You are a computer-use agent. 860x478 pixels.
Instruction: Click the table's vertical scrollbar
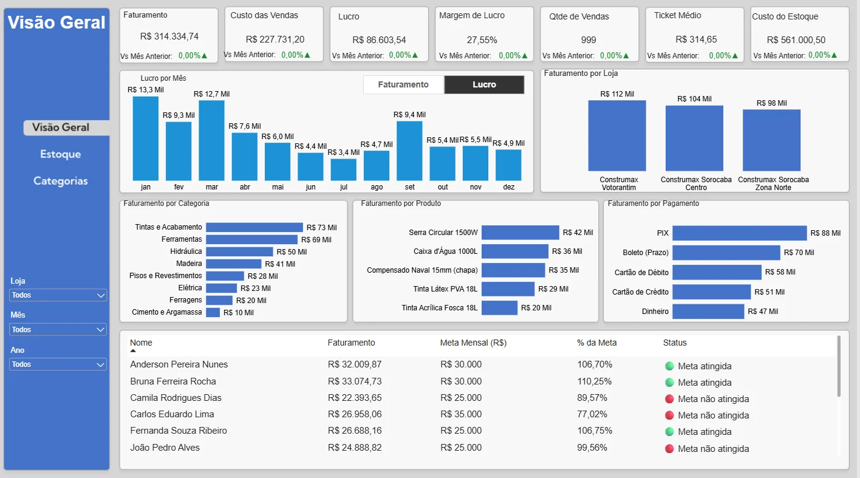(839, 366)
